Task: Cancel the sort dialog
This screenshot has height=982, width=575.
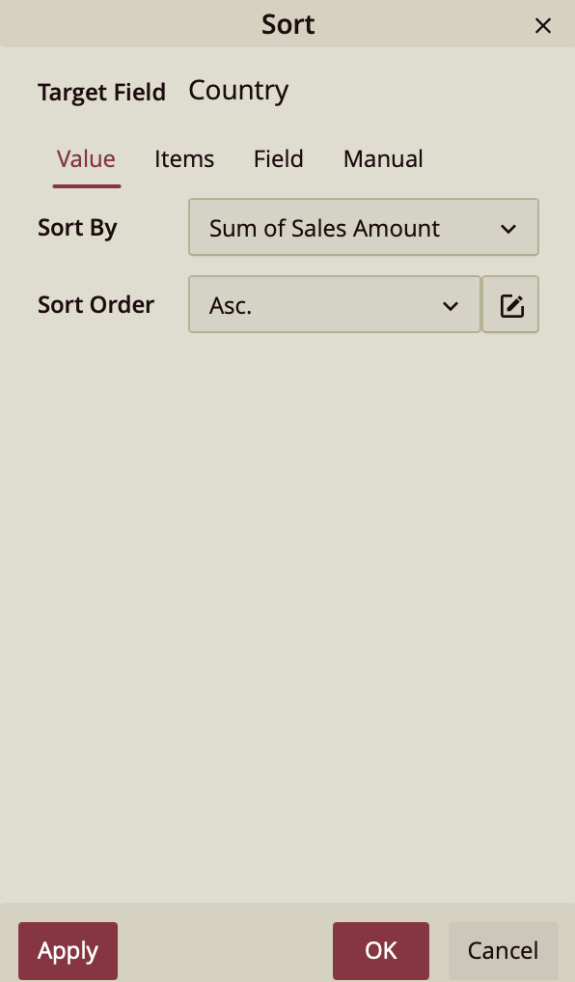Action: coord(503,951)
